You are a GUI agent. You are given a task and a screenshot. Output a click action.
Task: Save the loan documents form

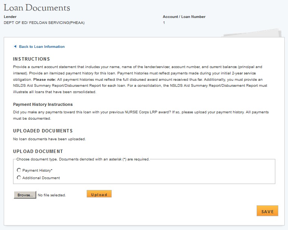click(267, 211)
